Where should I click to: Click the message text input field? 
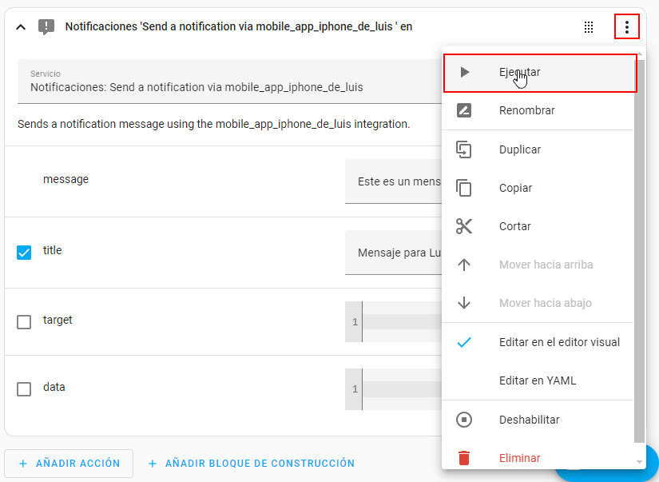(393, 181)
